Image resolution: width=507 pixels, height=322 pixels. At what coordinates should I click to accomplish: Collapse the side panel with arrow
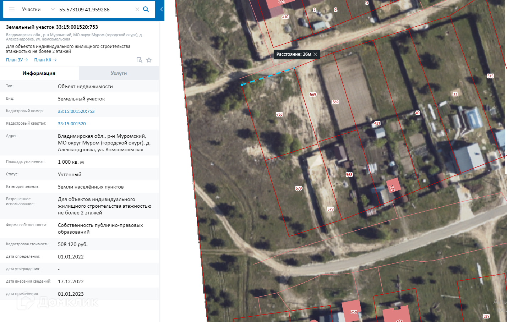coord(162,9)
